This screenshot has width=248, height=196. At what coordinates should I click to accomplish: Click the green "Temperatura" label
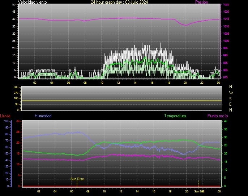(x=175, y=116)
